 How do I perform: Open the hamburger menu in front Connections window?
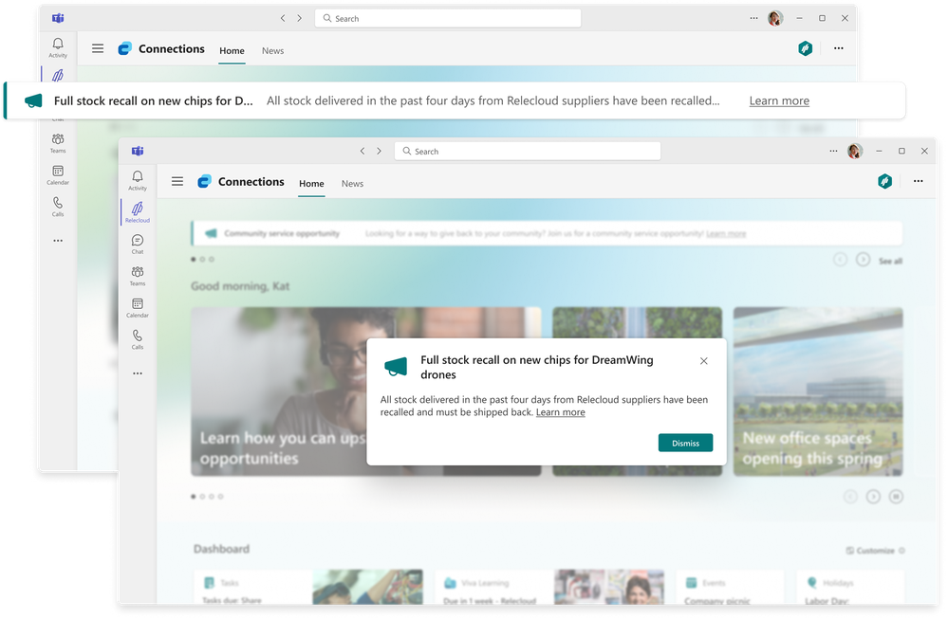[177, 181]
